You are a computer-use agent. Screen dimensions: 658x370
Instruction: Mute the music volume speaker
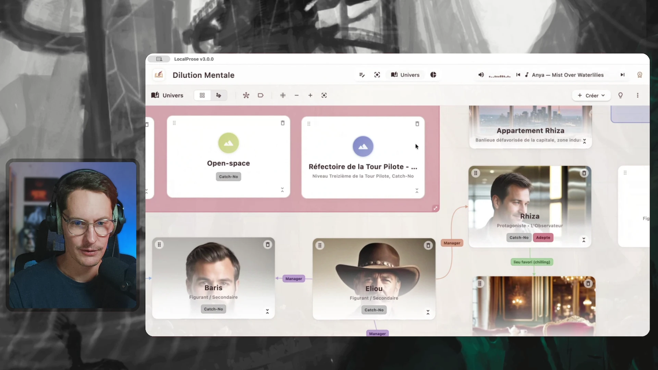click(x=481, y=75)
